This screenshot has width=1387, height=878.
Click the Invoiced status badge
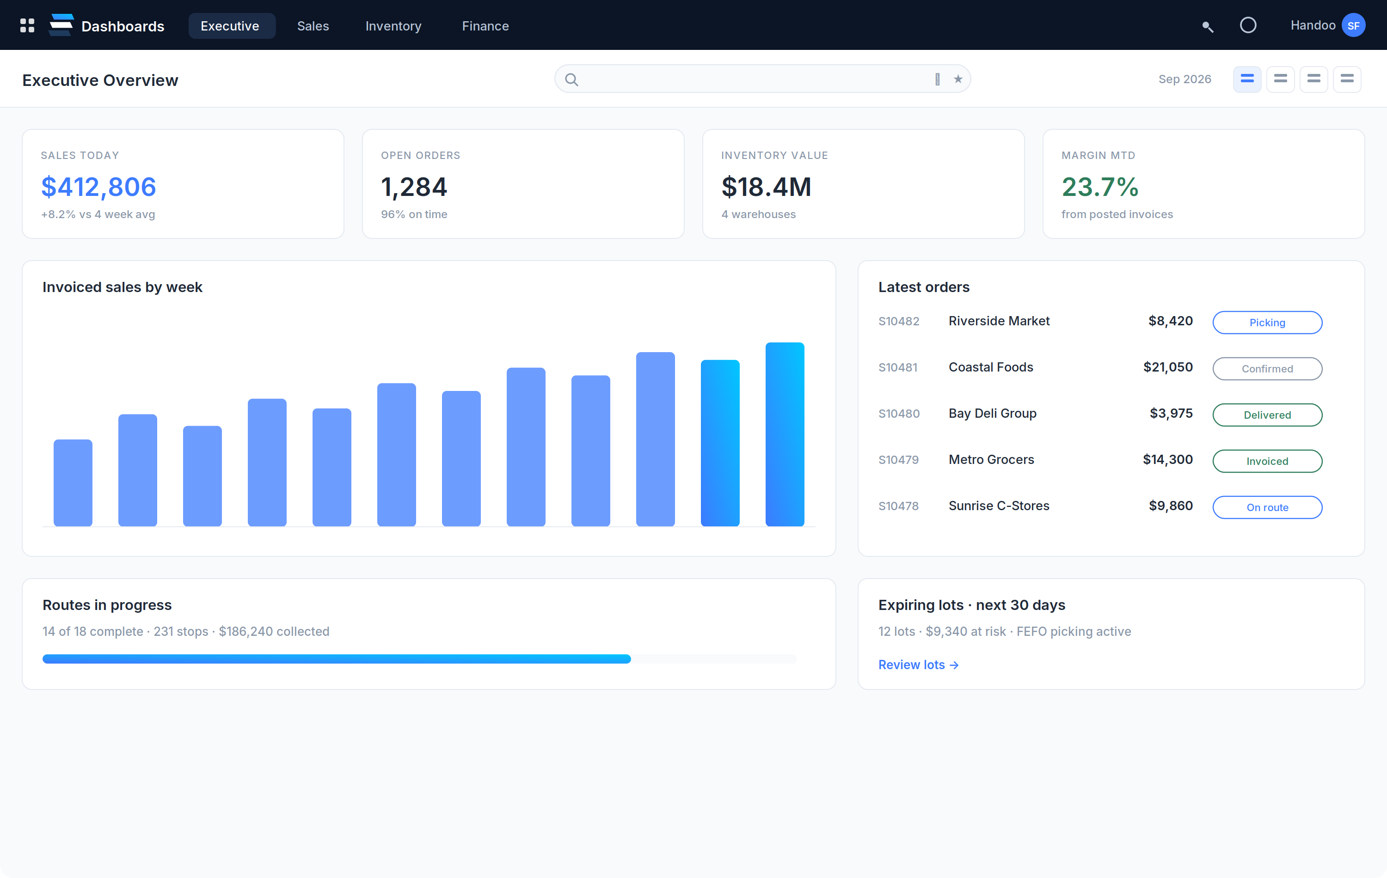[x=1267, y=461]
